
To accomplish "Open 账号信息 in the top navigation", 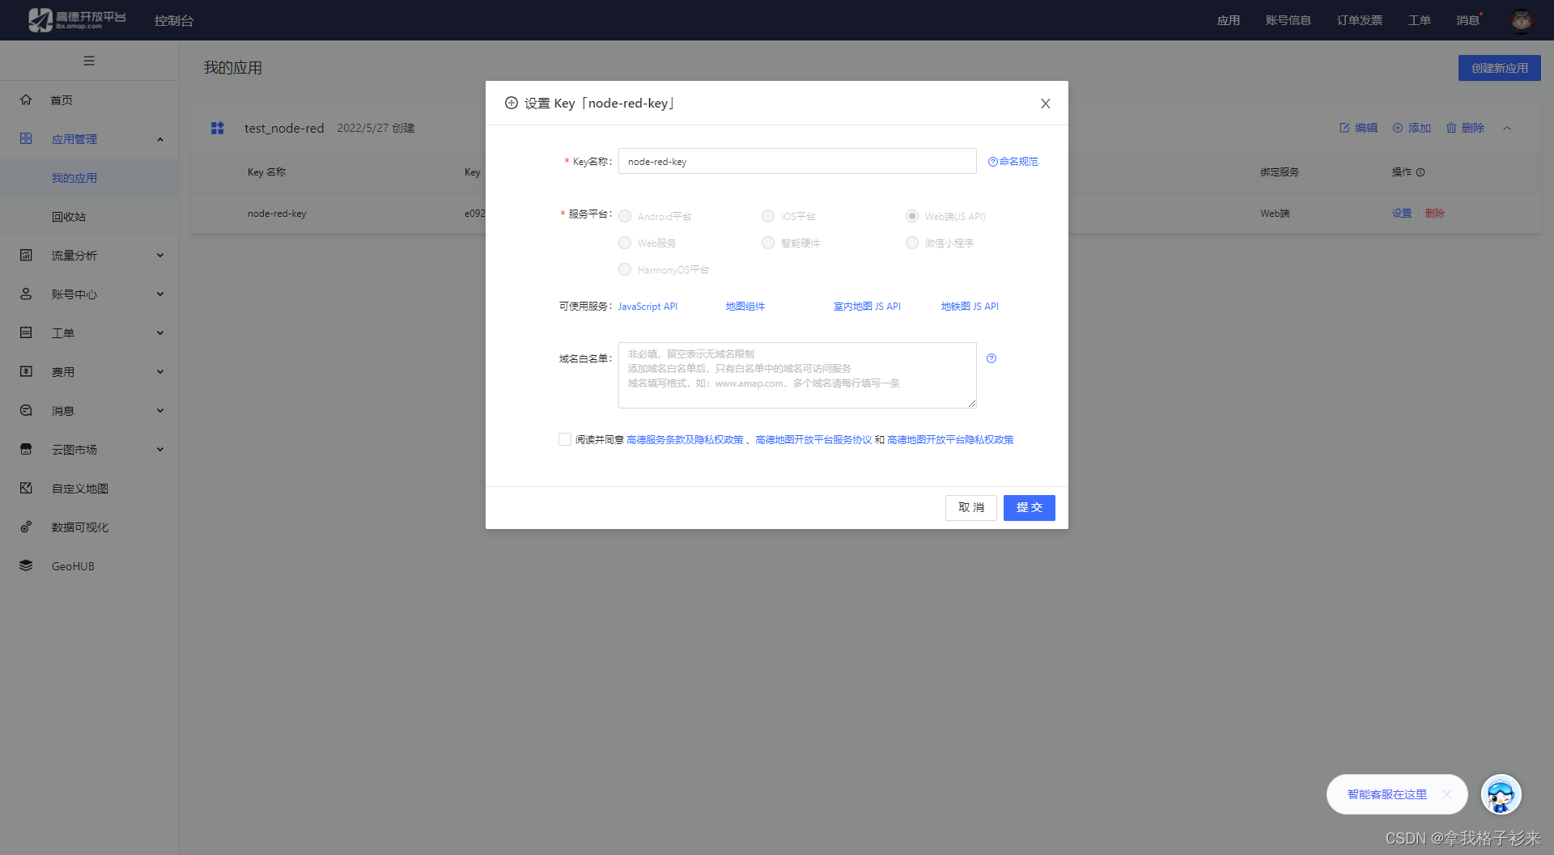I will click(x=1288, y=20).
